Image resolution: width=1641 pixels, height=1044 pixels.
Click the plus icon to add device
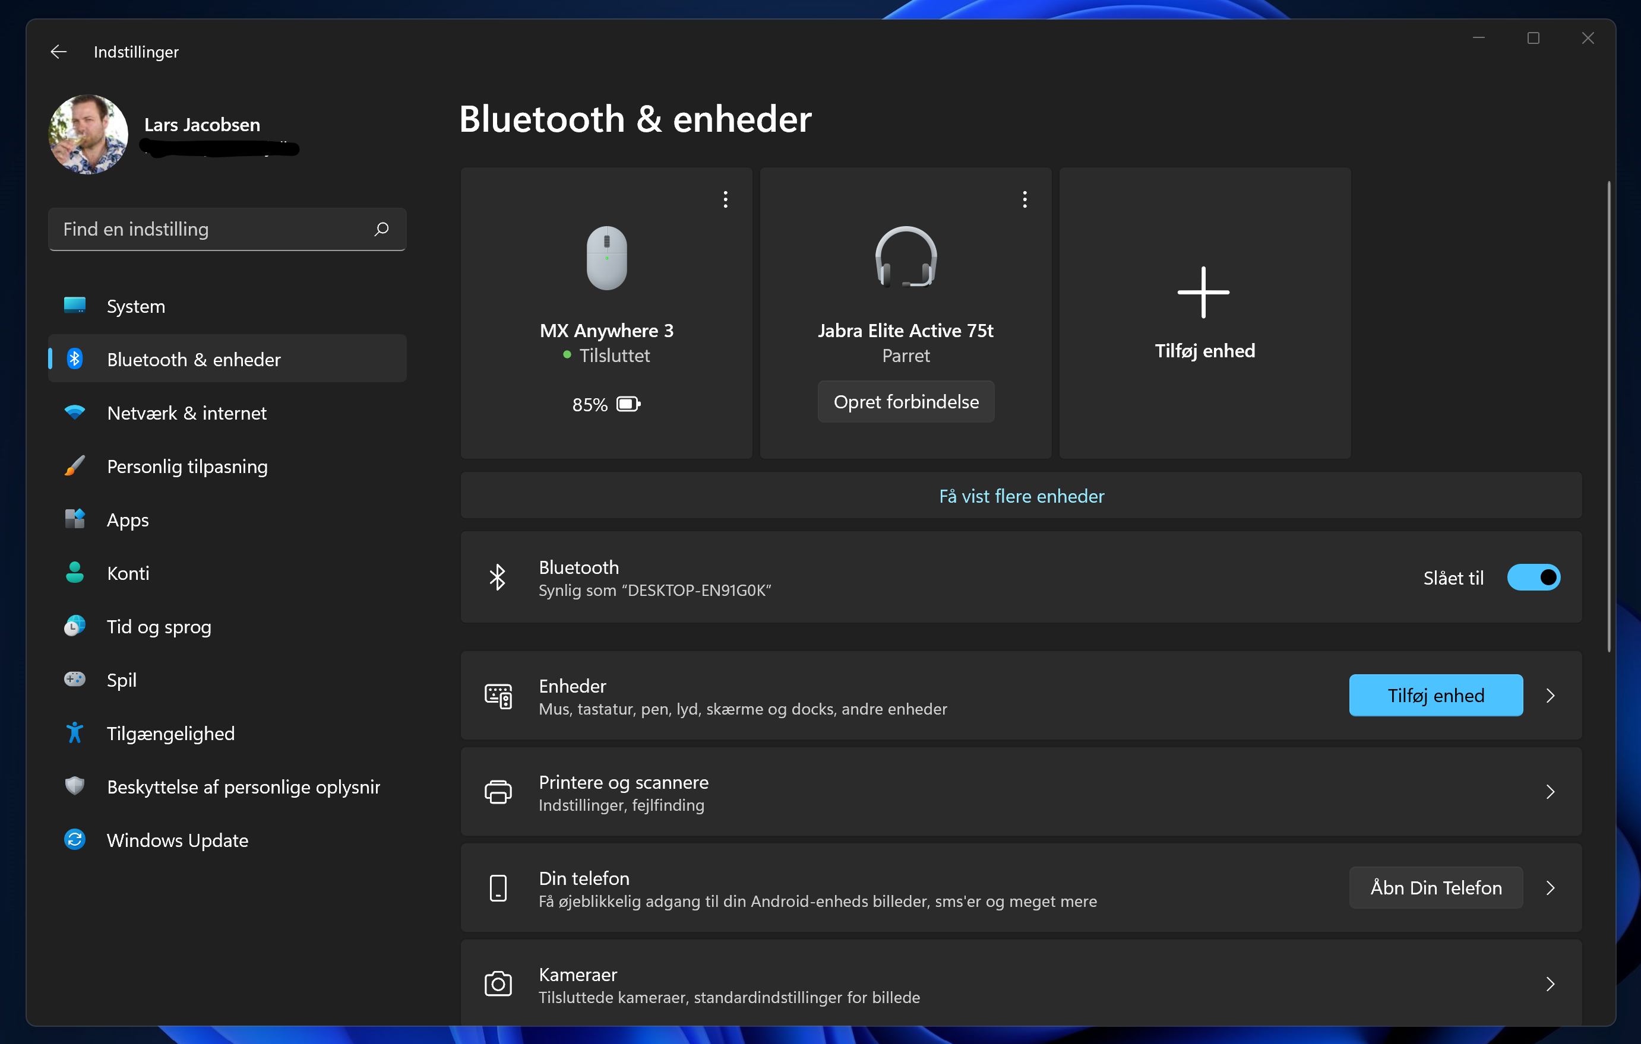(1203, 292)
